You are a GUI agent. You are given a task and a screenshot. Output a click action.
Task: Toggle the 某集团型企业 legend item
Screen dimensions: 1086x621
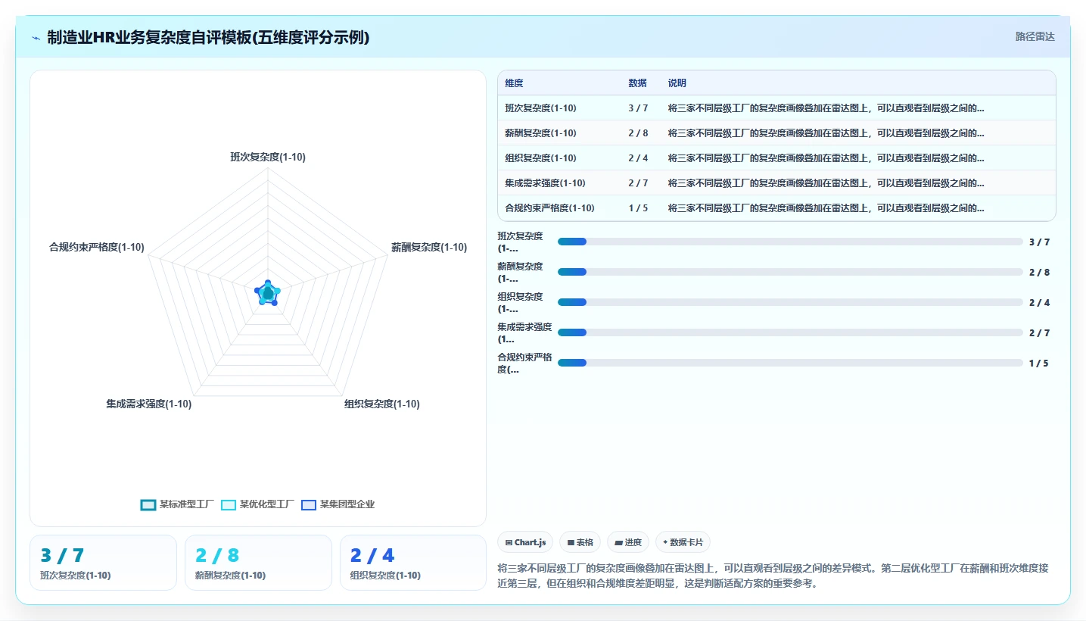[x=338, y=504]
